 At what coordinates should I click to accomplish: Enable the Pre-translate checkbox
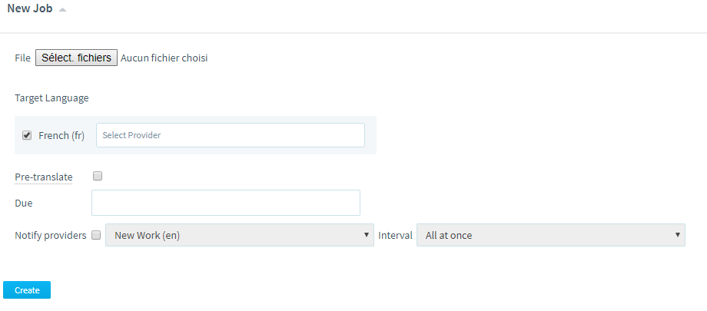click(x=98, y=177)
